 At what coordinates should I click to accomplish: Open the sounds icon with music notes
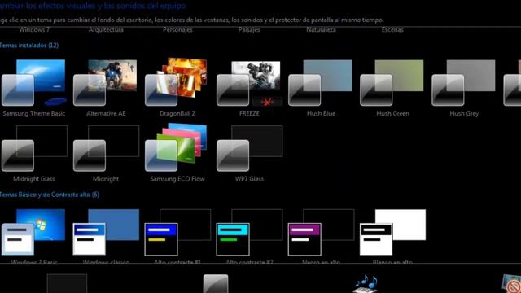[x=366, y=284]
